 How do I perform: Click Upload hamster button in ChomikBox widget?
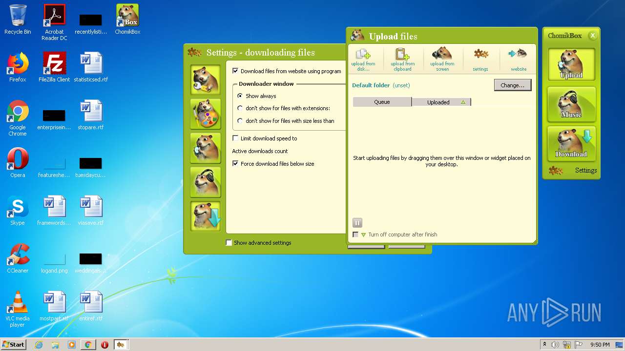click(571, 64)
